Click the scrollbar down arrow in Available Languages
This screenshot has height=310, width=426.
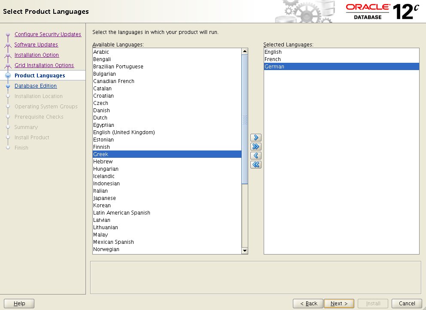245,250
